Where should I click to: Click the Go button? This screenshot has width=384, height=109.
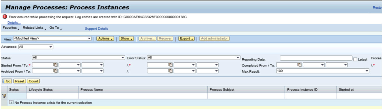click(7, 81)
